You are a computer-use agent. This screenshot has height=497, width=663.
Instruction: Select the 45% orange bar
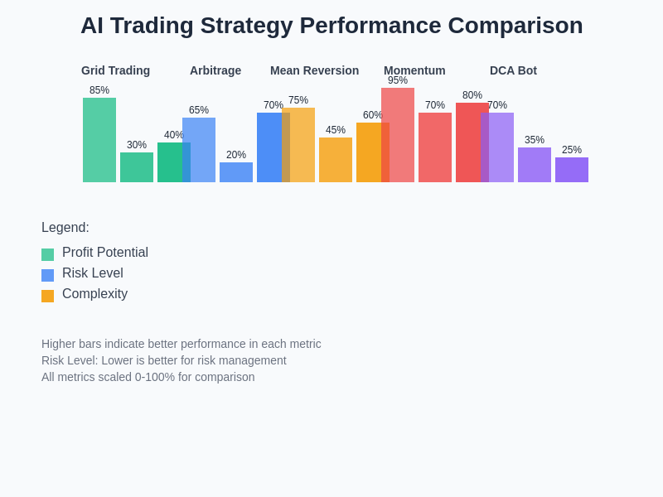[x=336, y=160]
